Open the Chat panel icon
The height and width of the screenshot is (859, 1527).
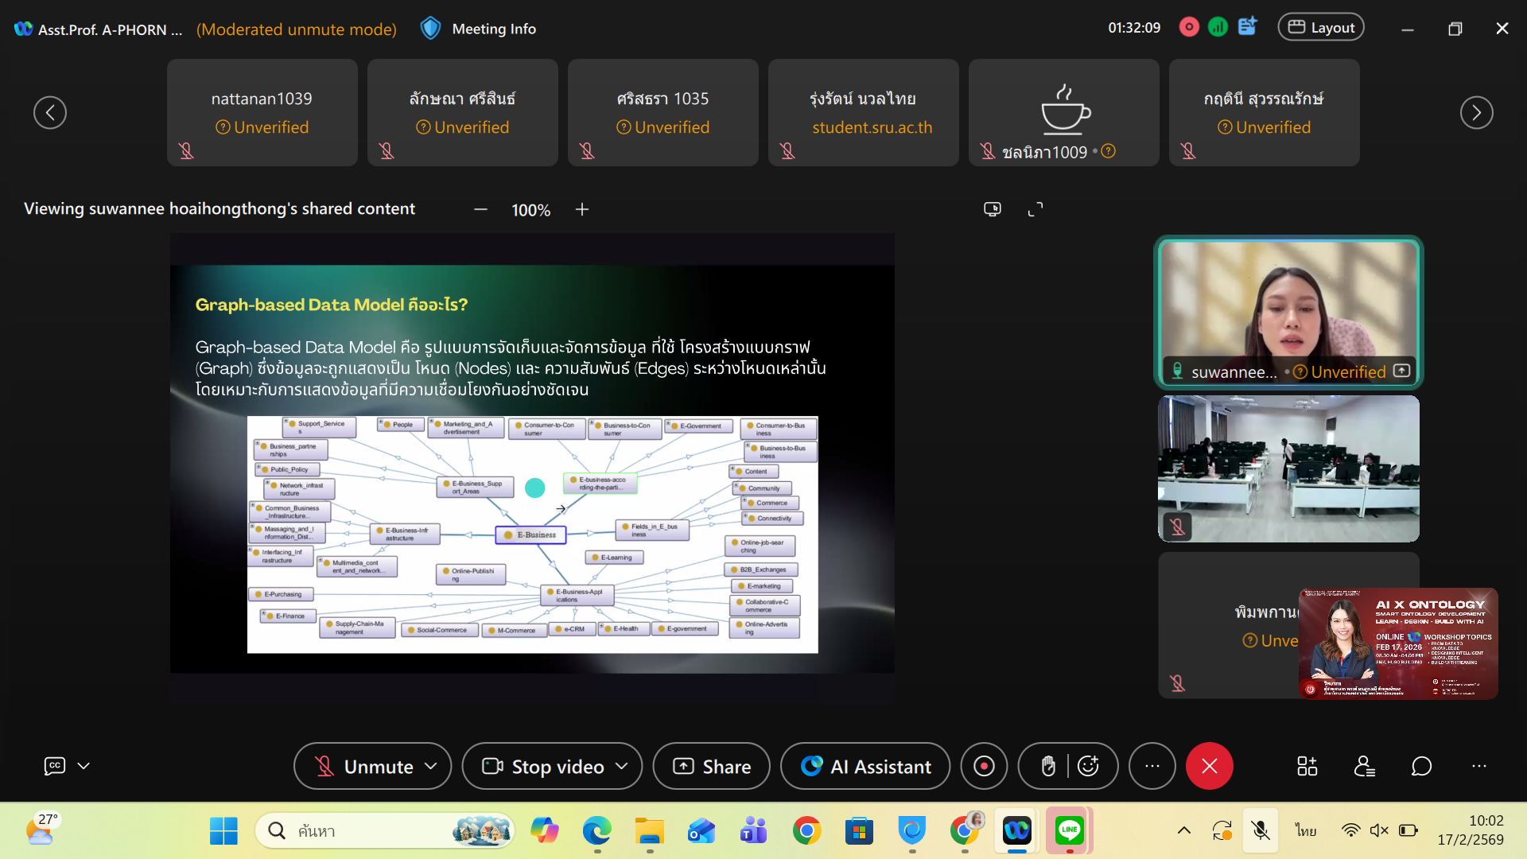click(1421, 766)
